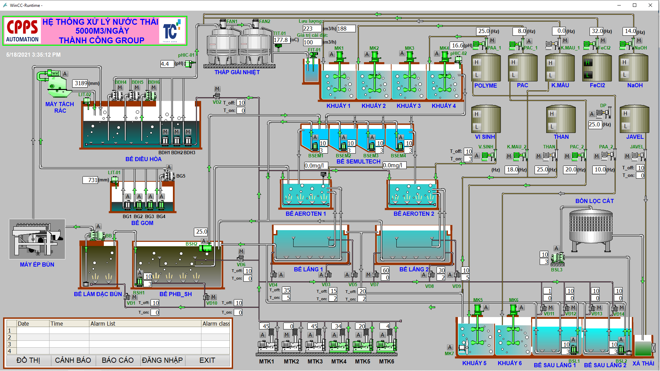The height and width of the screenshot is (371, 660).
Task: Click the VĐ2 T_off value field
Action: pos(241,103)
